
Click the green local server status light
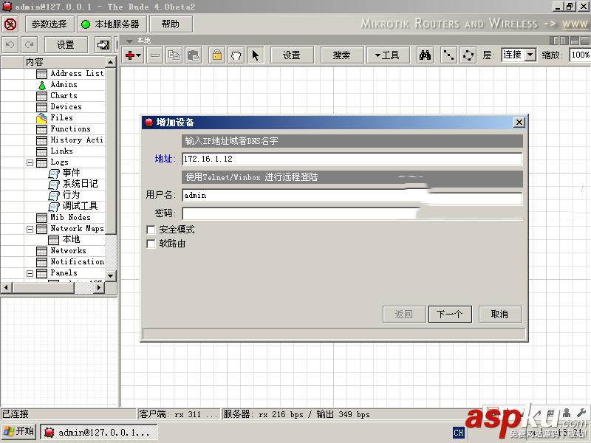[86, 24]
